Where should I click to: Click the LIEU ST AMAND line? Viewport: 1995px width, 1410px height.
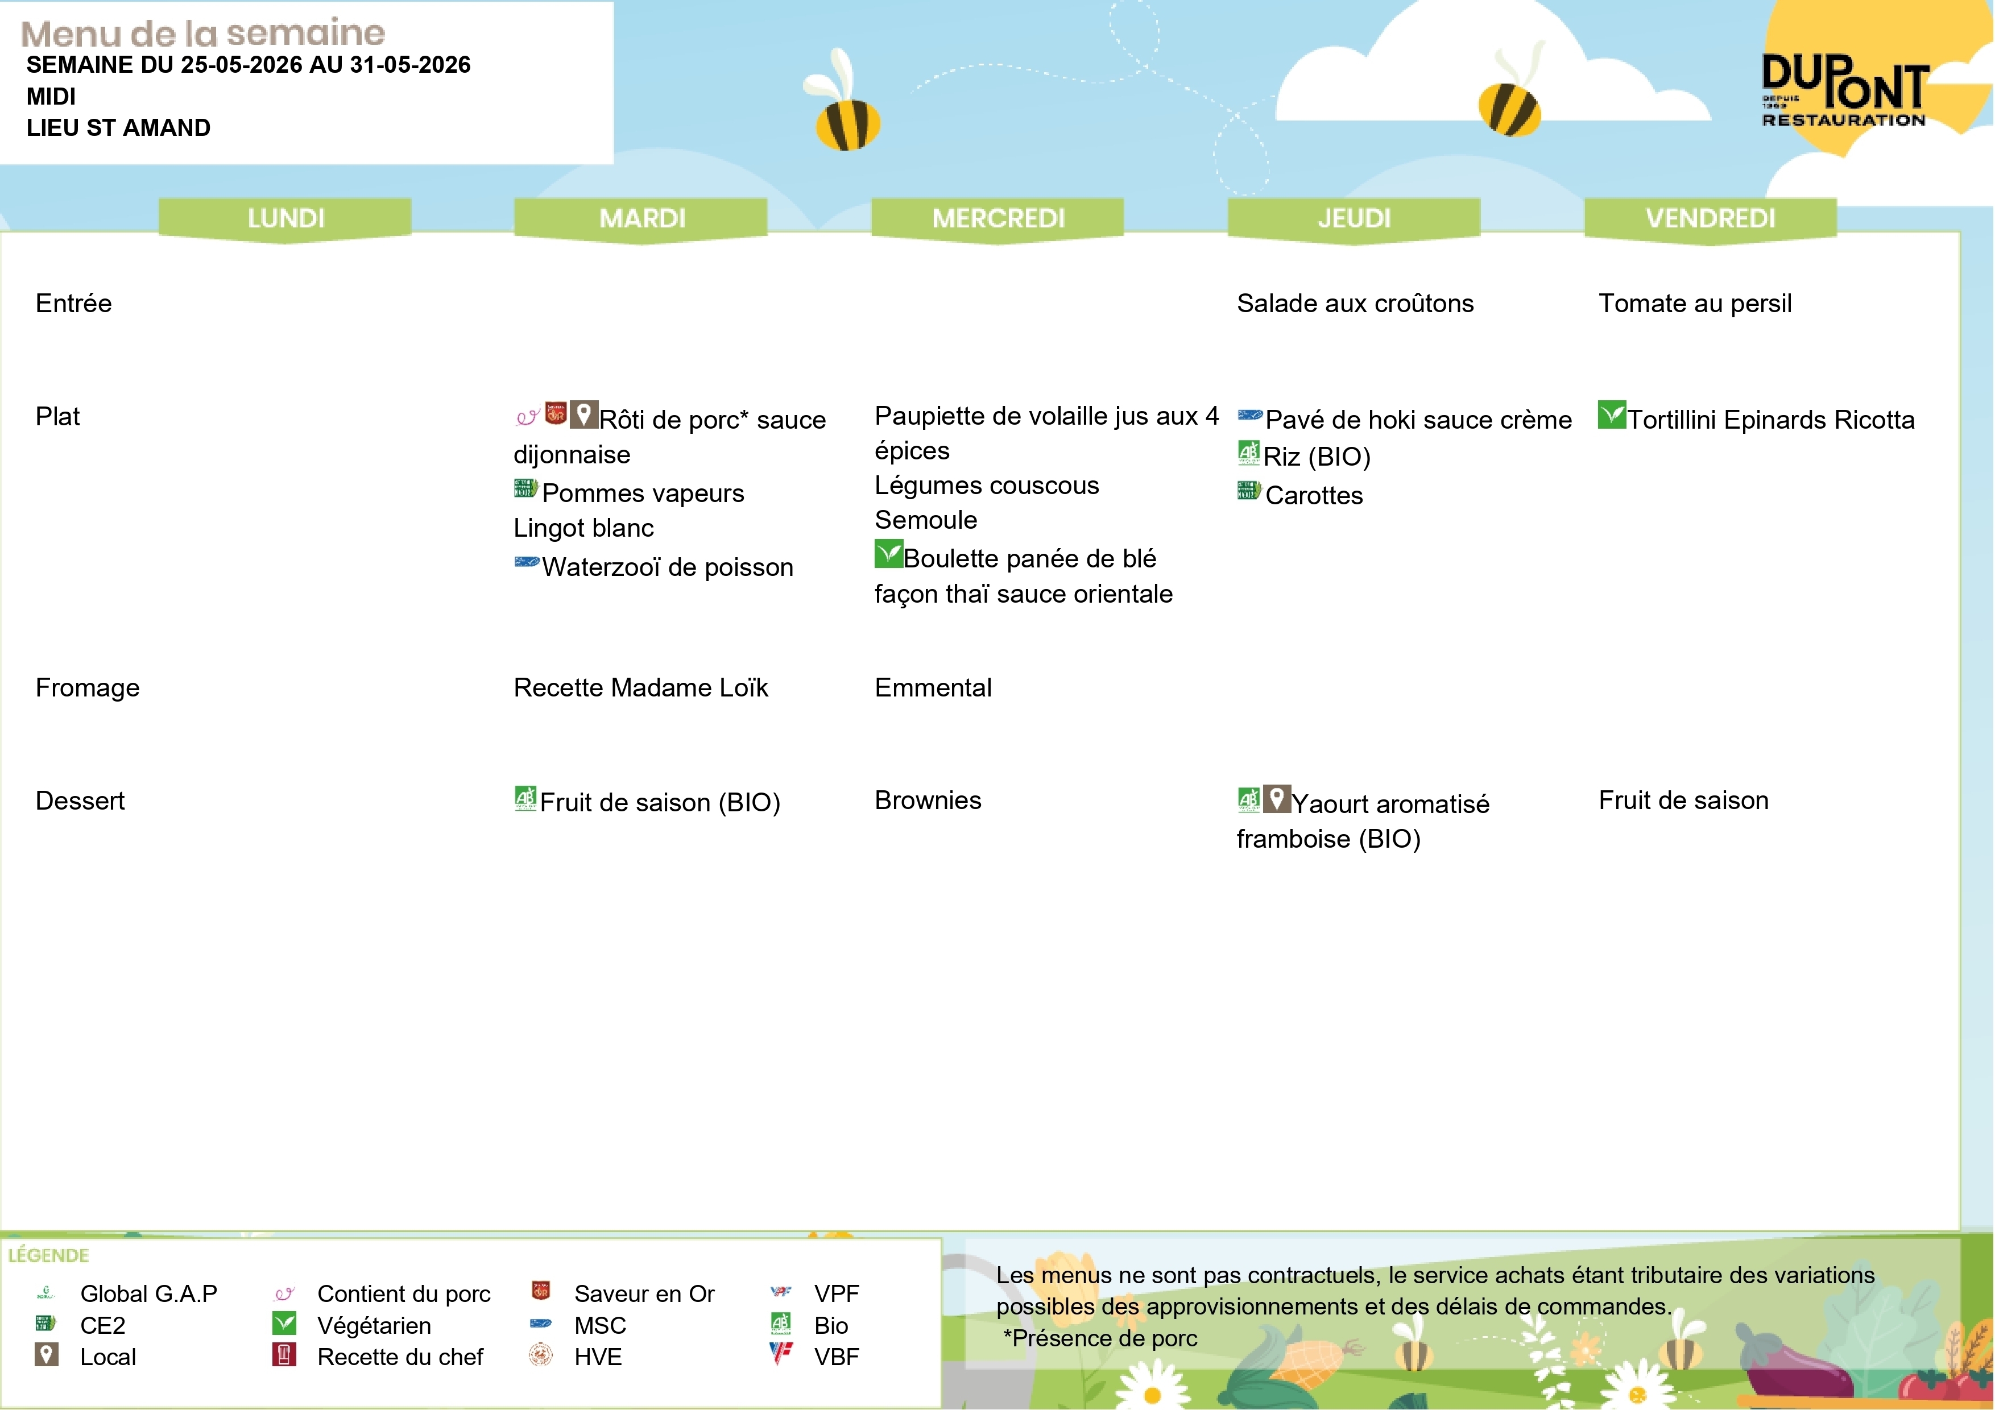[x=118, y=128]
